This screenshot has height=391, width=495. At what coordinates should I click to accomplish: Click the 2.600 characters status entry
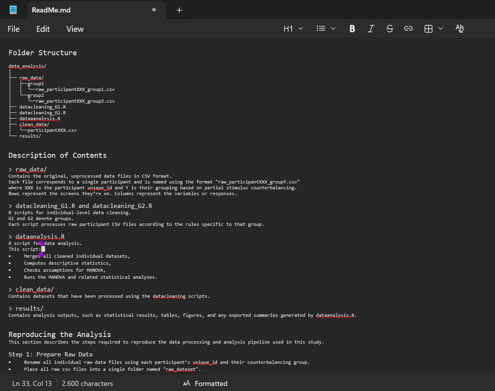[87, 384]
